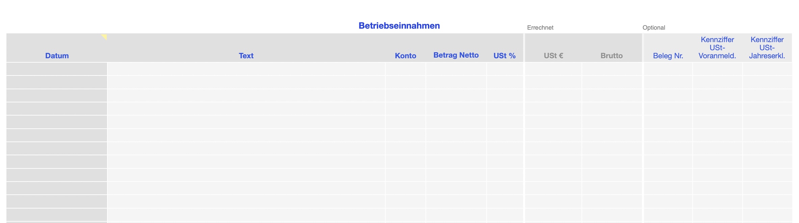Select the Text column header

click(x=246, y=56)
